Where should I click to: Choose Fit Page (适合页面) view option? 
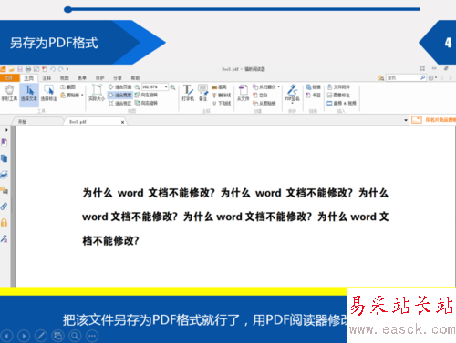click(120, 87)
